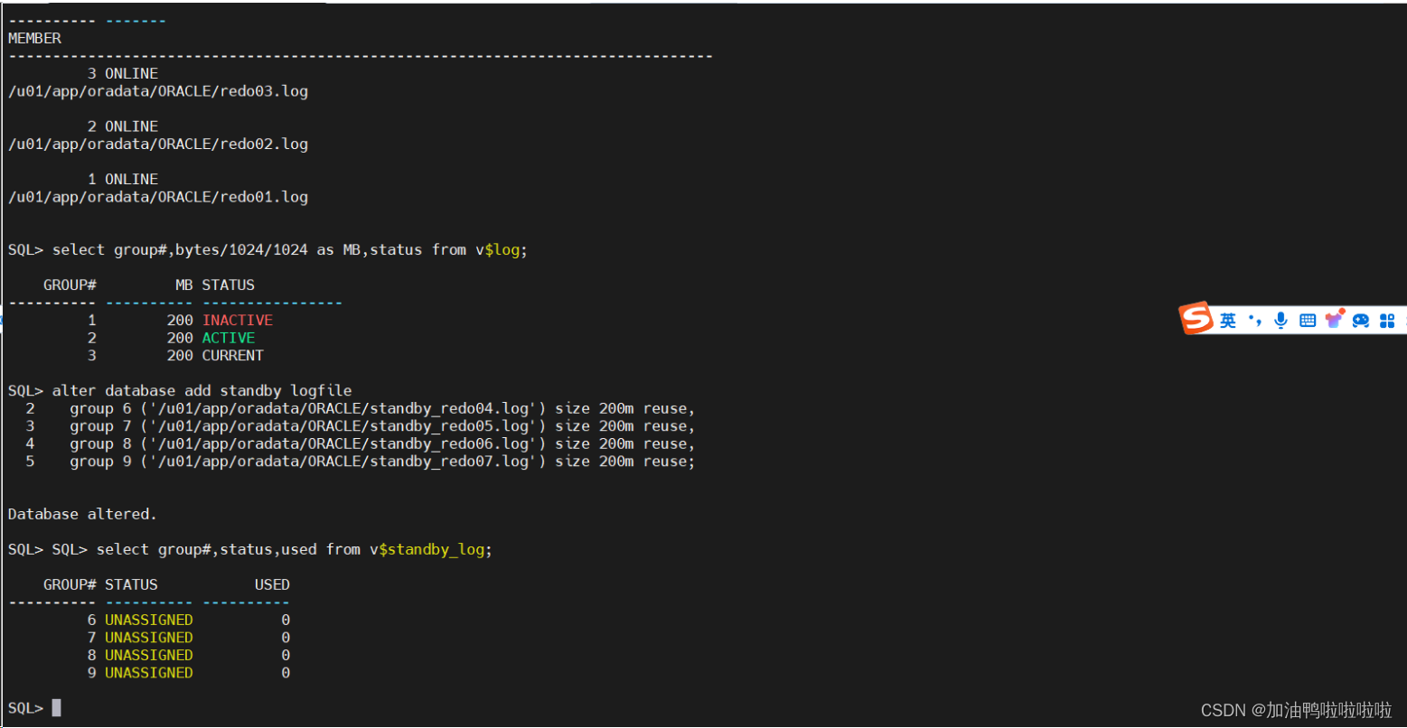
Task: Open the Sogou soft keyboard icon
Action: coord(1307,321)
